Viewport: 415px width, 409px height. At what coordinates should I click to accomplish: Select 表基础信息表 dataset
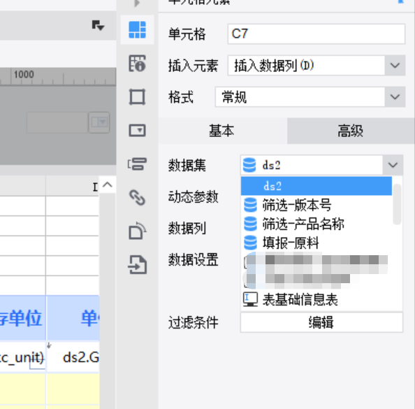pos(316,300)
